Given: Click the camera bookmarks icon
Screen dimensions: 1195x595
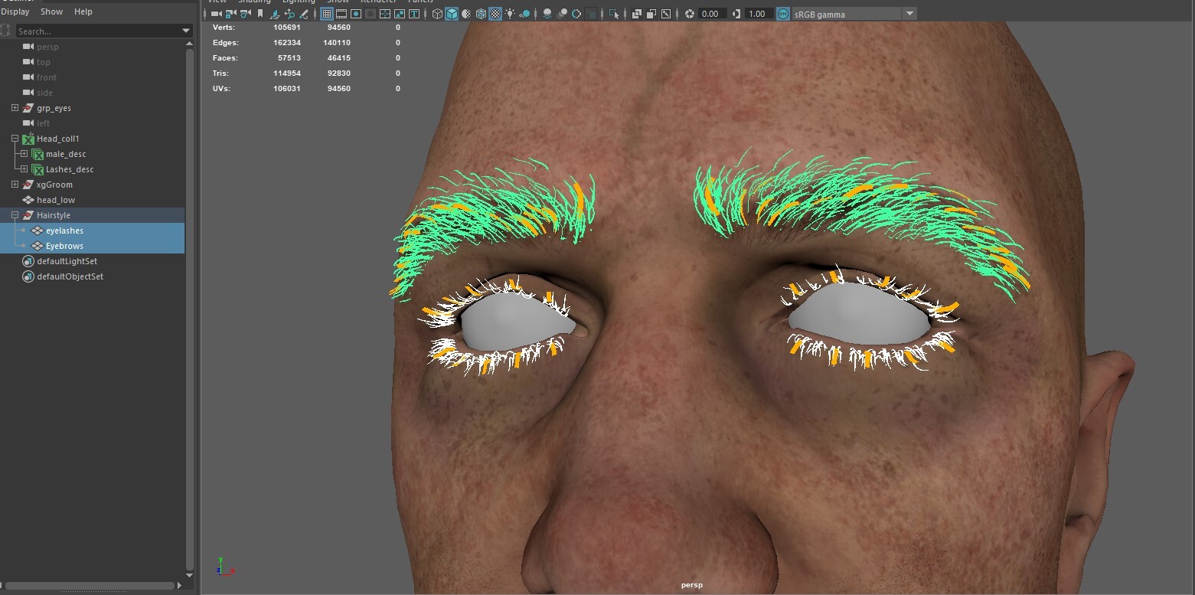Looking at the screenshot, I should [260, 14].
